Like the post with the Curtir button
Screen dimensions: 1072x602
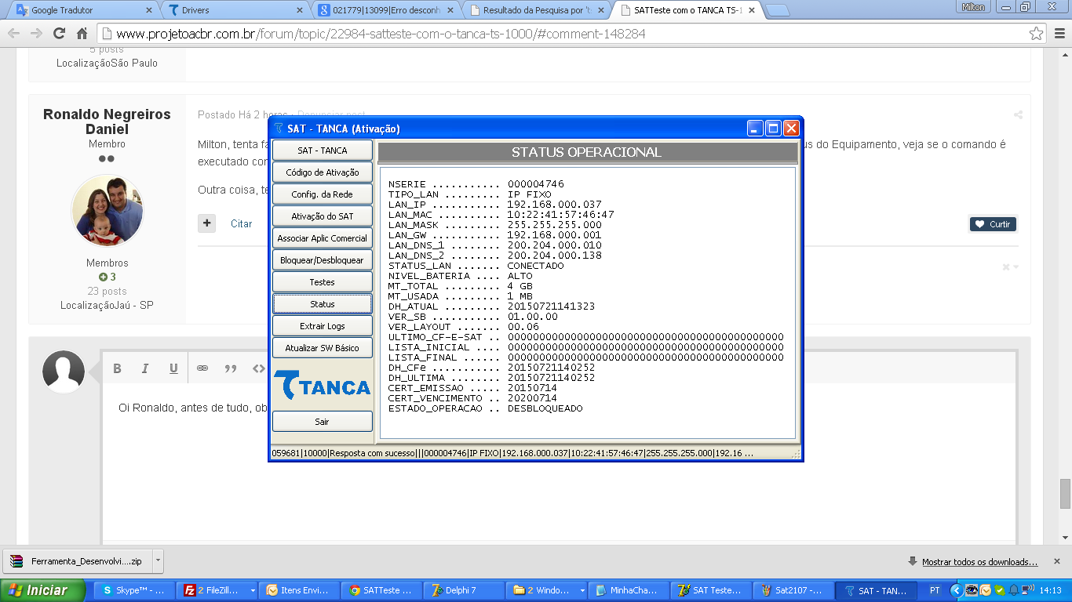tap(993, 224)
